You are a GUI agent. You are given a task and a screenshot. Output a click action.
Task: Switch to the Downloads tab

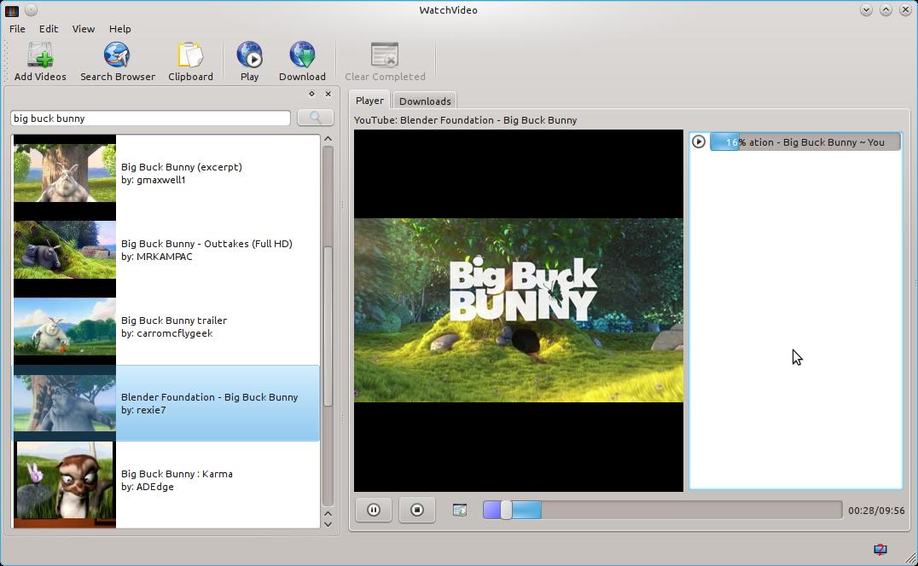(425, 101)
